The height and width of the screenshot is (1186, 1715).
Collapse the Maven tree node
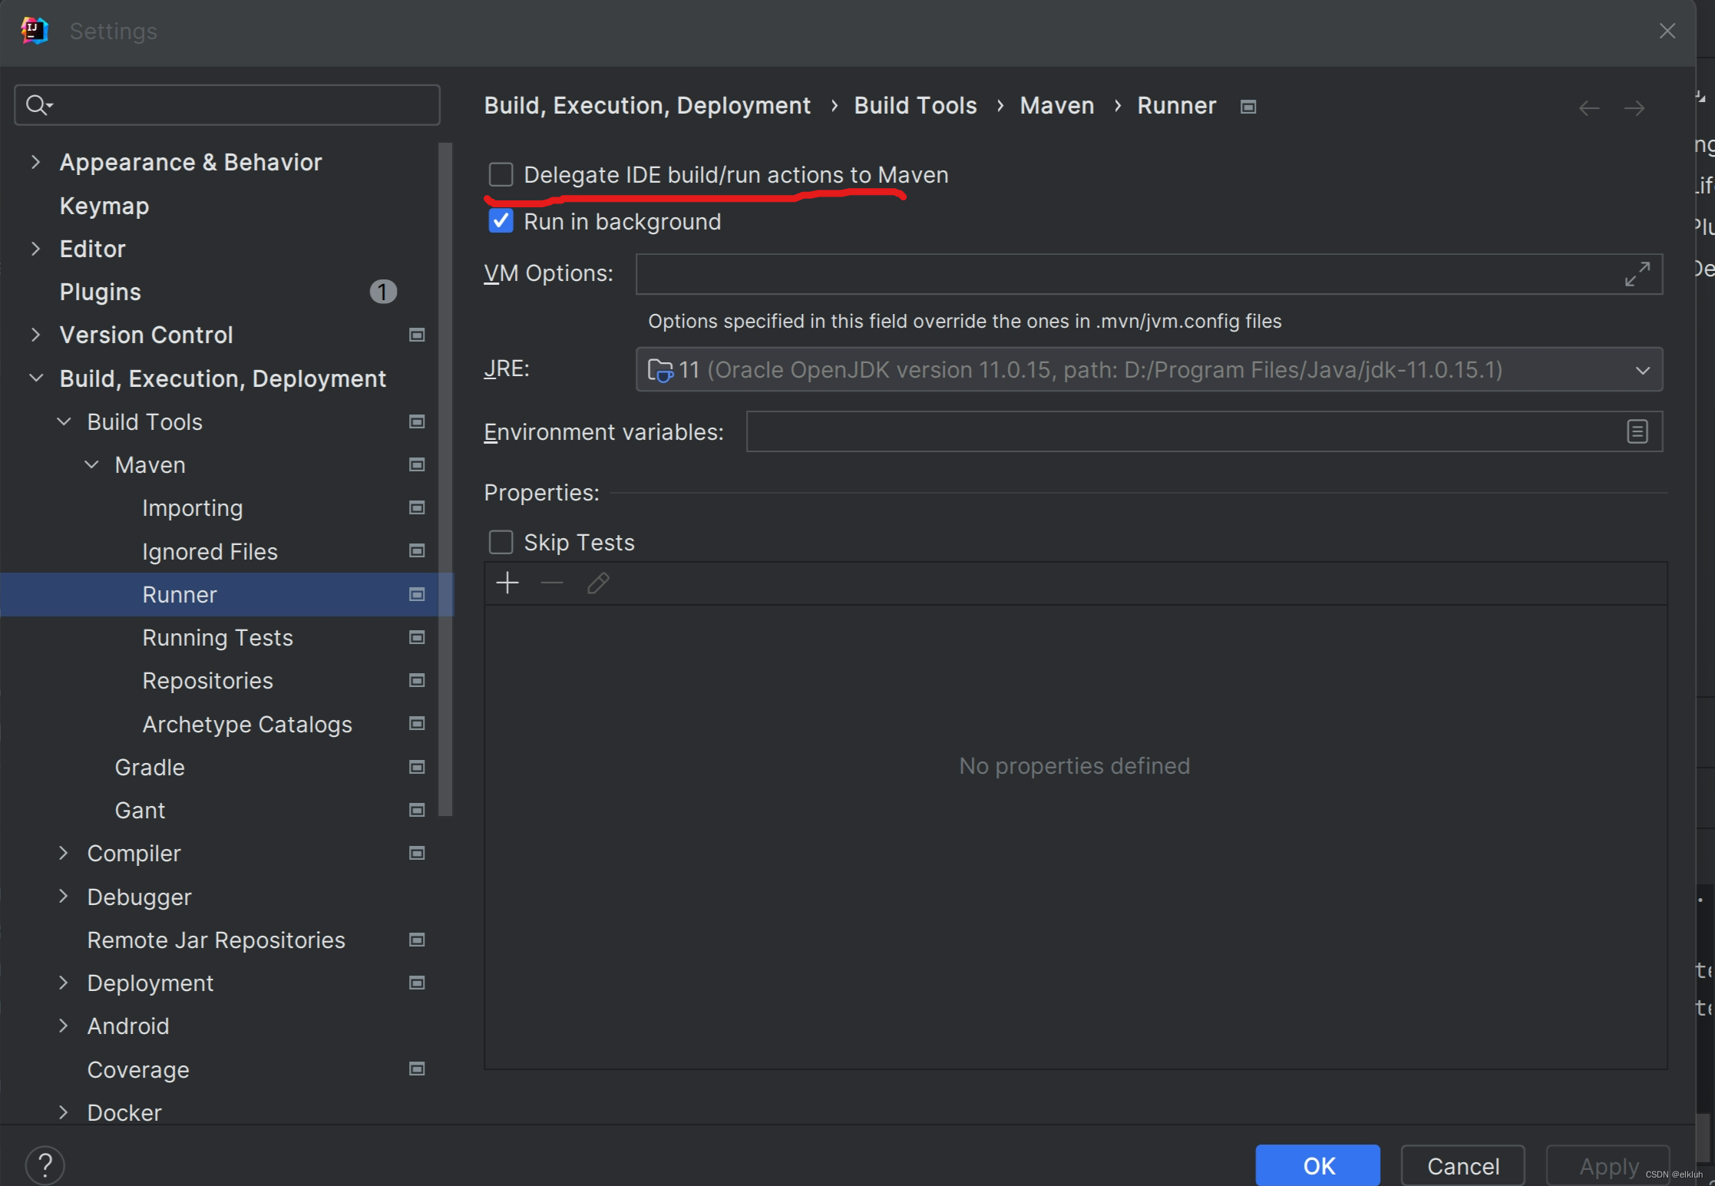coord(91,464)
